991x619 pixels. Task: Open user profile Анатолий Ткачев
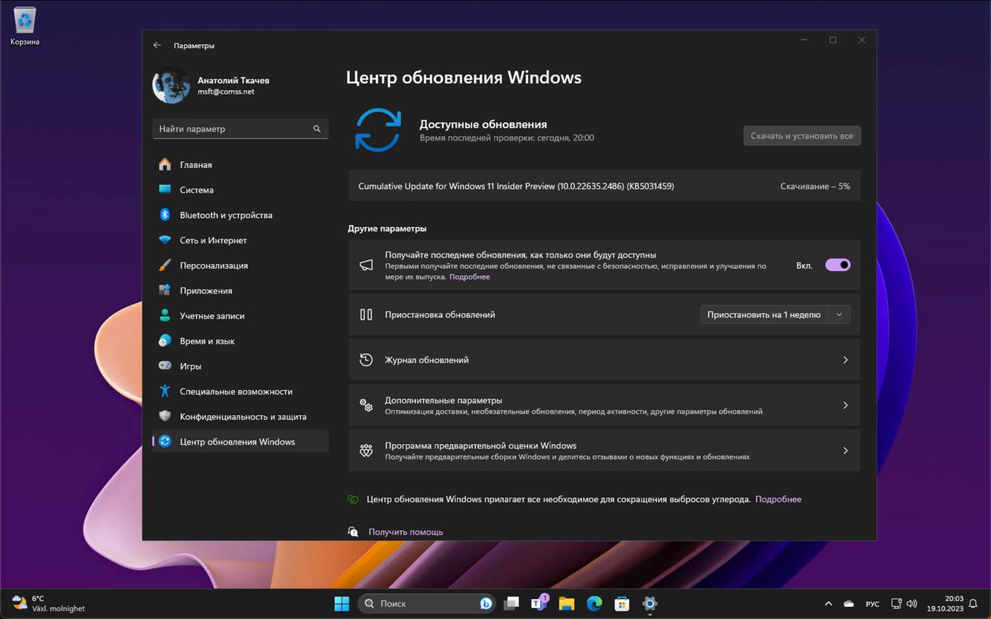point(233,85)
